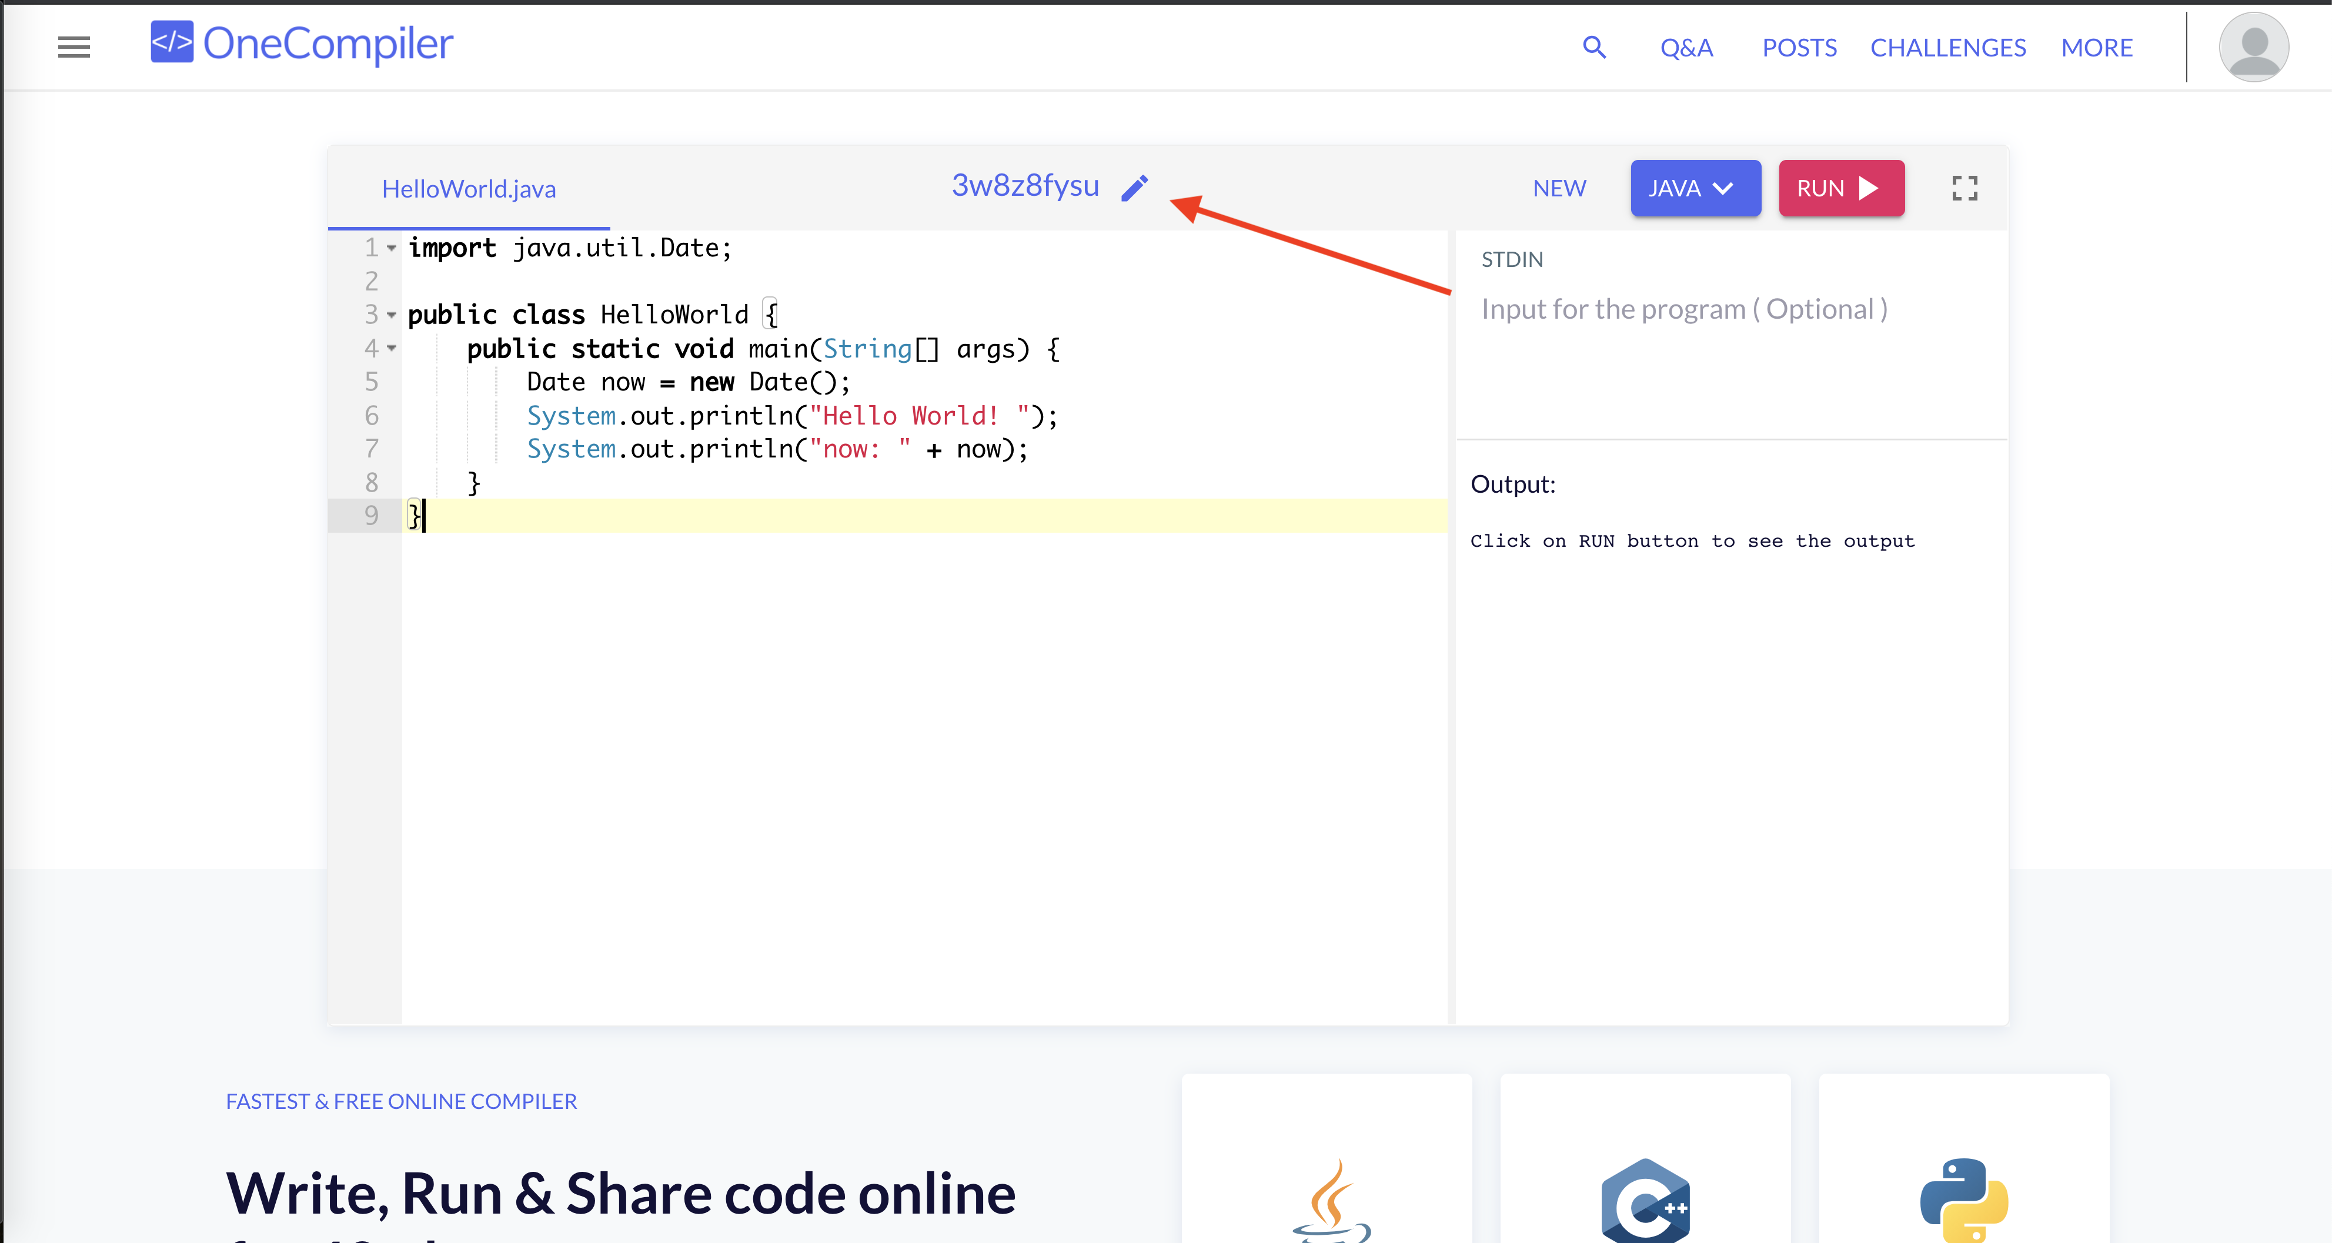
Task: Click the line 9 highlighted row
Action: 893,515
